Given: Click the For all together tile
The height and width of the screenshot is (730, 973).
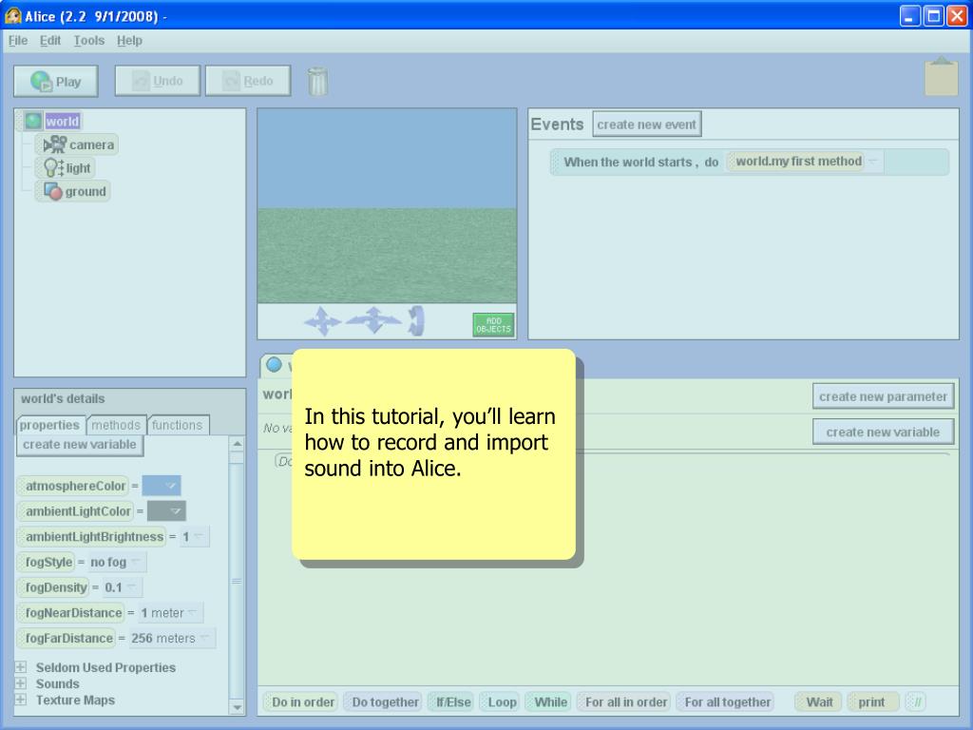Looking at the screenshot, I should coord(725,702).
